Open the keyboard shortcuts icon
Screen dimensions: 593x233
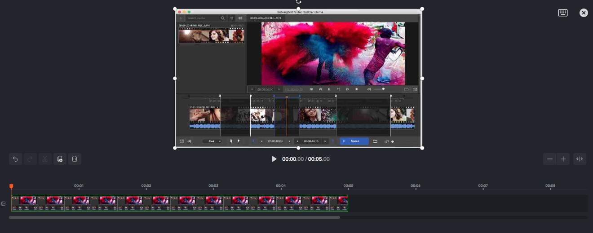(563, 13)
